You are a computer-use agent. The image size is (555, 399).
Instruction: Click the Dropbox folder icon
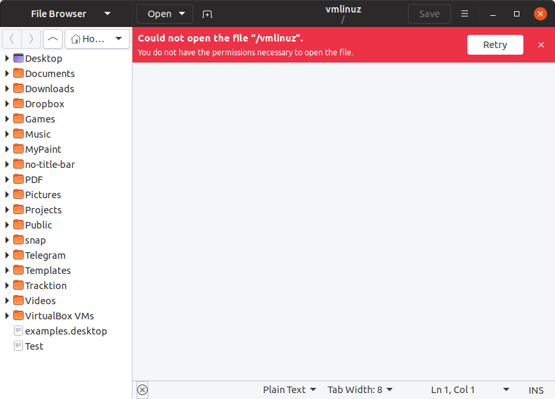pyautogui.click(x=18, y=103)
